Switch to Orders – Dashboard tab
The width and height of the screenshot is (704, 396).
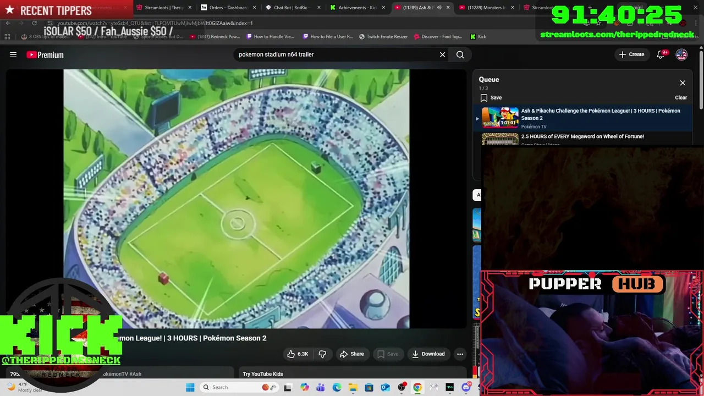228,8
